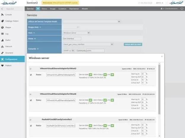Open the Gruppi tab
The height and width of the screenshot is (138, 185).
52,9
